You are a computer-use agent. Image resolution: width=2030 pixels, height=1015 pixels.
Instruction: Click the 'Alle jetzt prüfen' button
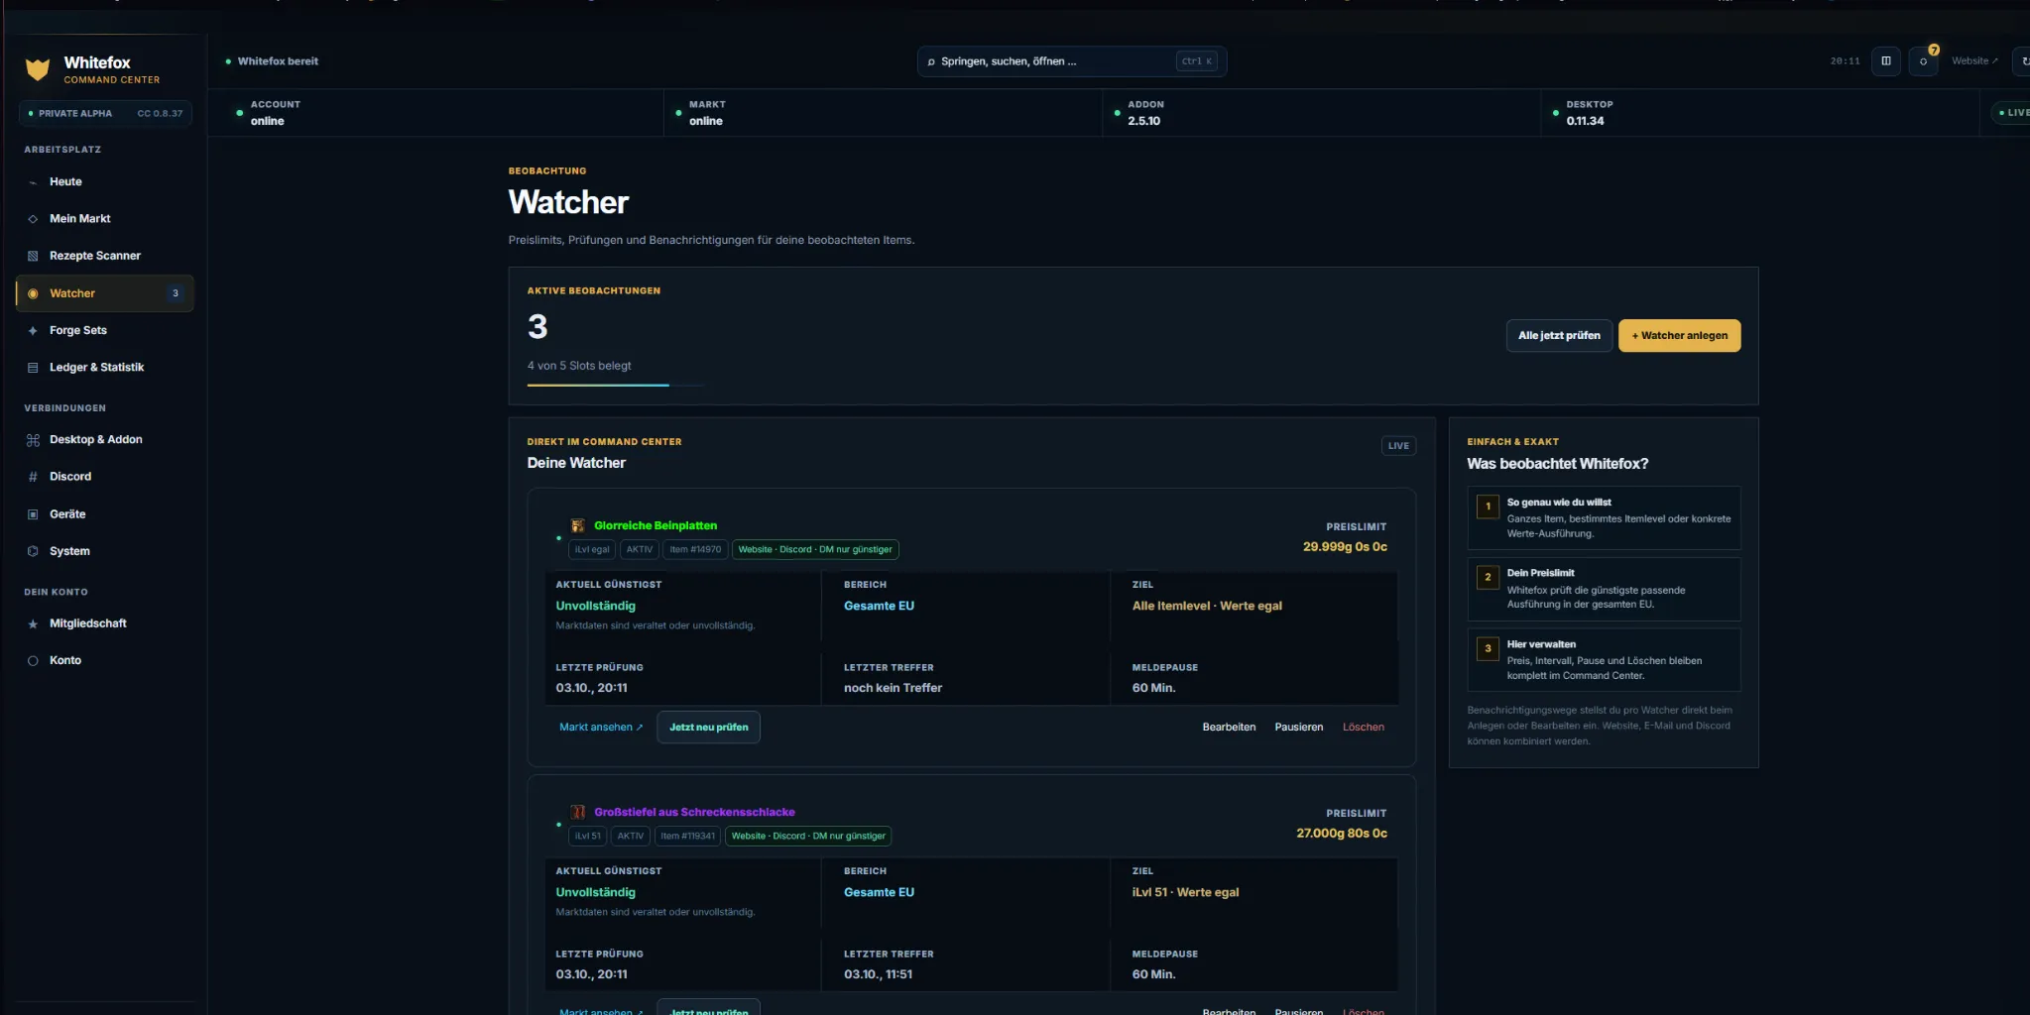[1559, 336]
